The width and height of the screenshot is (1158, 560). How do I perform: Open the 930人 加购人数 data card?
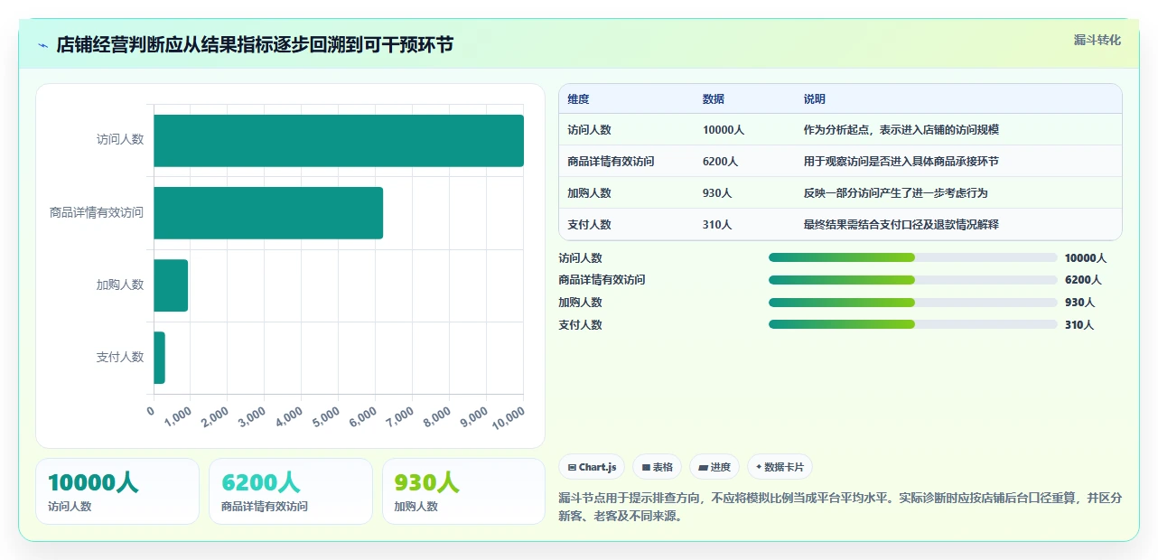click(464, 491)
